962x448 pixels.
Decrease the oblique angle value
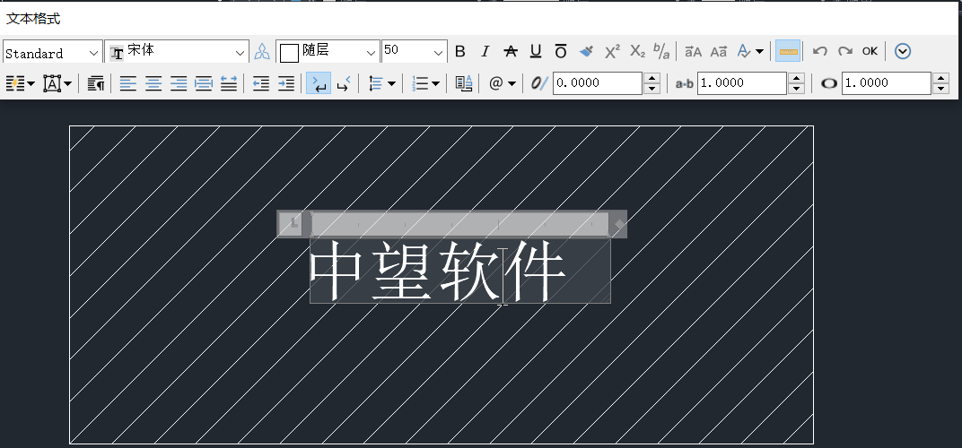coord(652,89)
